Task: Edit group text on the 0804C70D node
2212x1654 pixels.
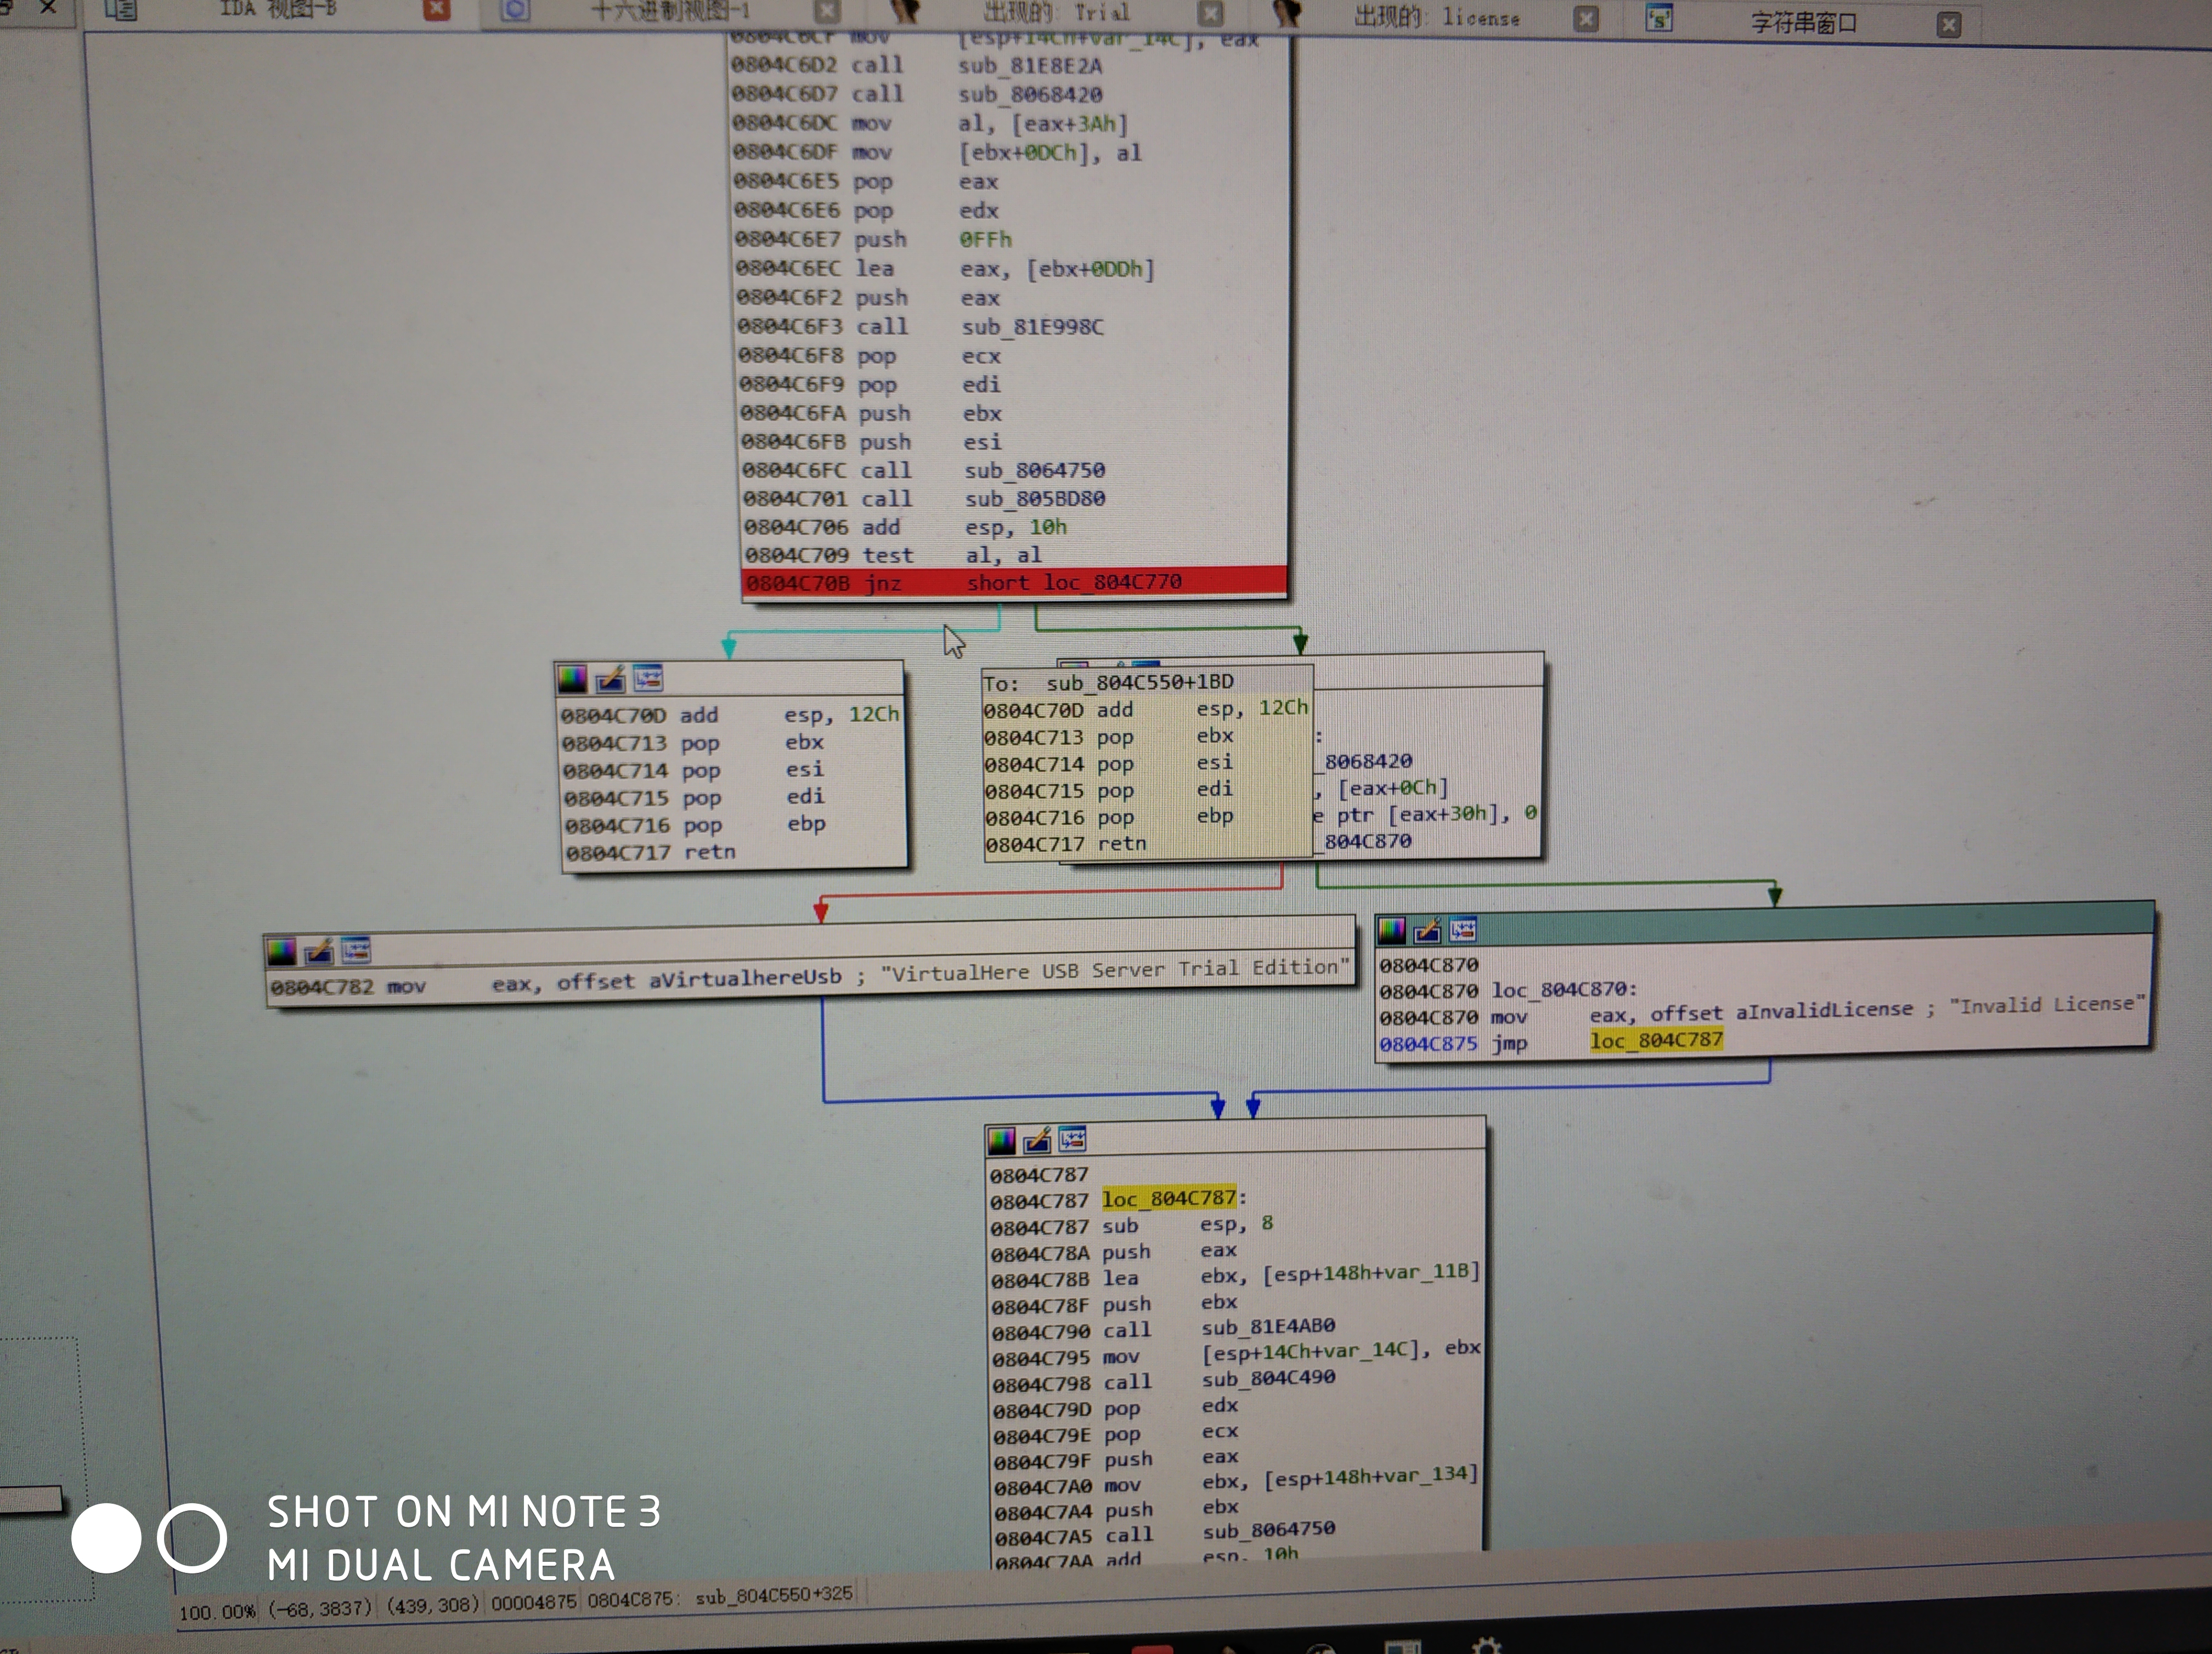Action: [x=610, y=679]
